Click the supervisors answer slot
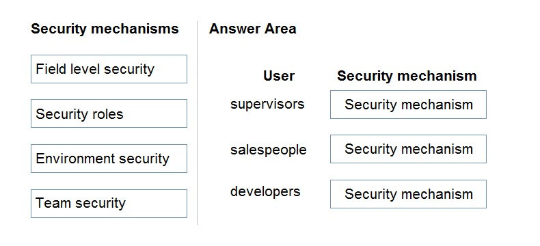Screen dimensions: 540x246 tap(408, 105)
